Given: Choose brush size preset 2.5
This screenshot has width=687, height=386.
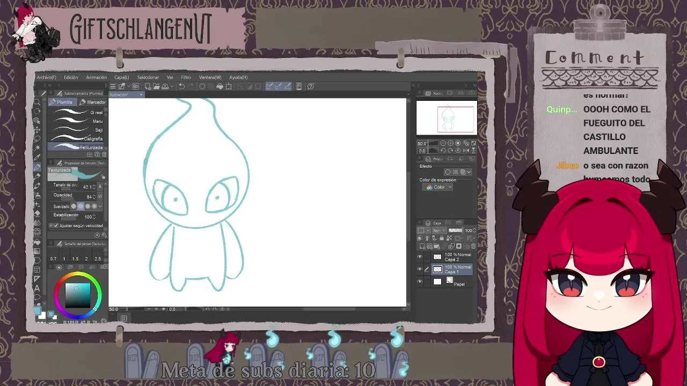Looking at the screenshot, I should (x=98, y=255).
